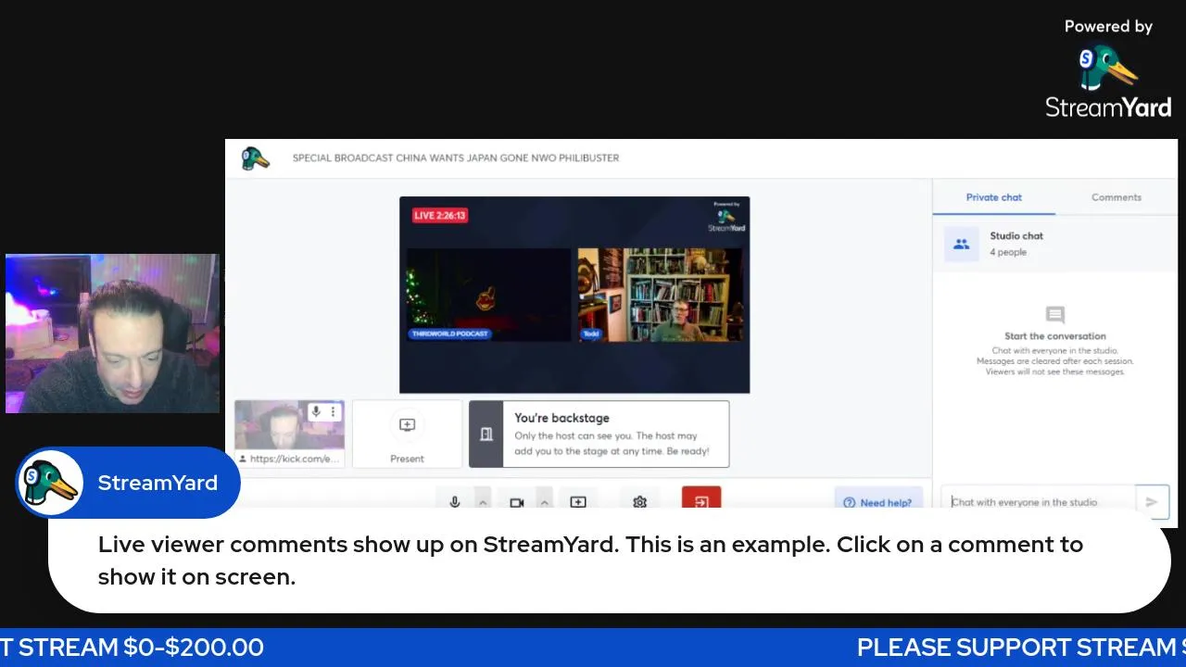Click the StreamYard duck logo in the studio header
This screenshot has height=667, width=1186.
coord(255,158)
